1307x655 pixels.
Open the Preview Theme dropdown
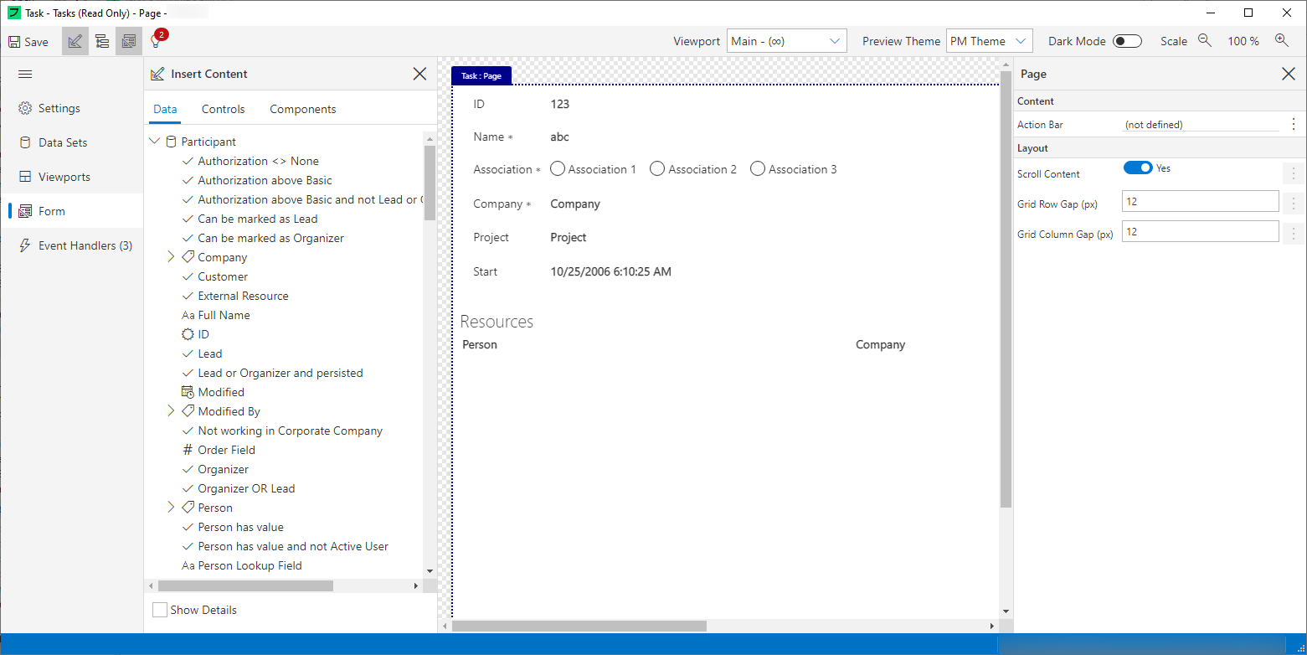pos(989,41)
